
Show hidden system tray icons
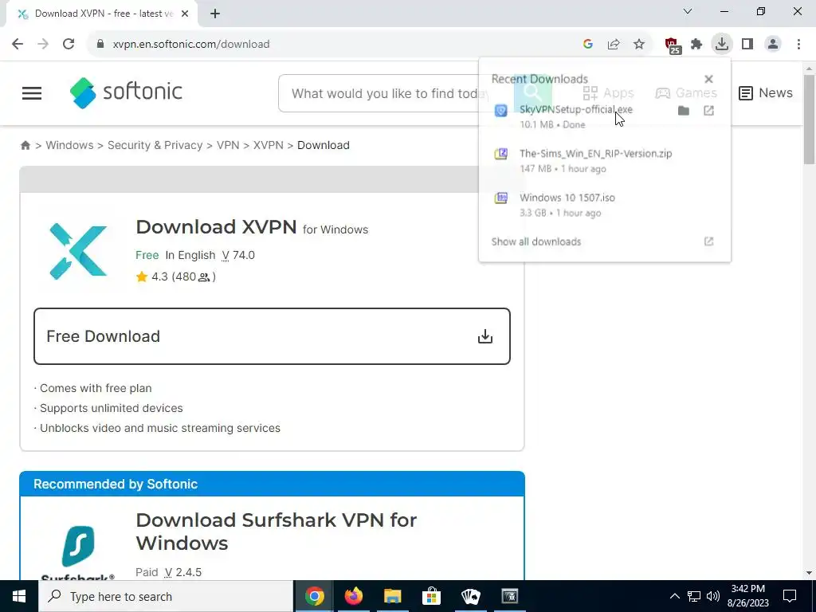(674, 596)
